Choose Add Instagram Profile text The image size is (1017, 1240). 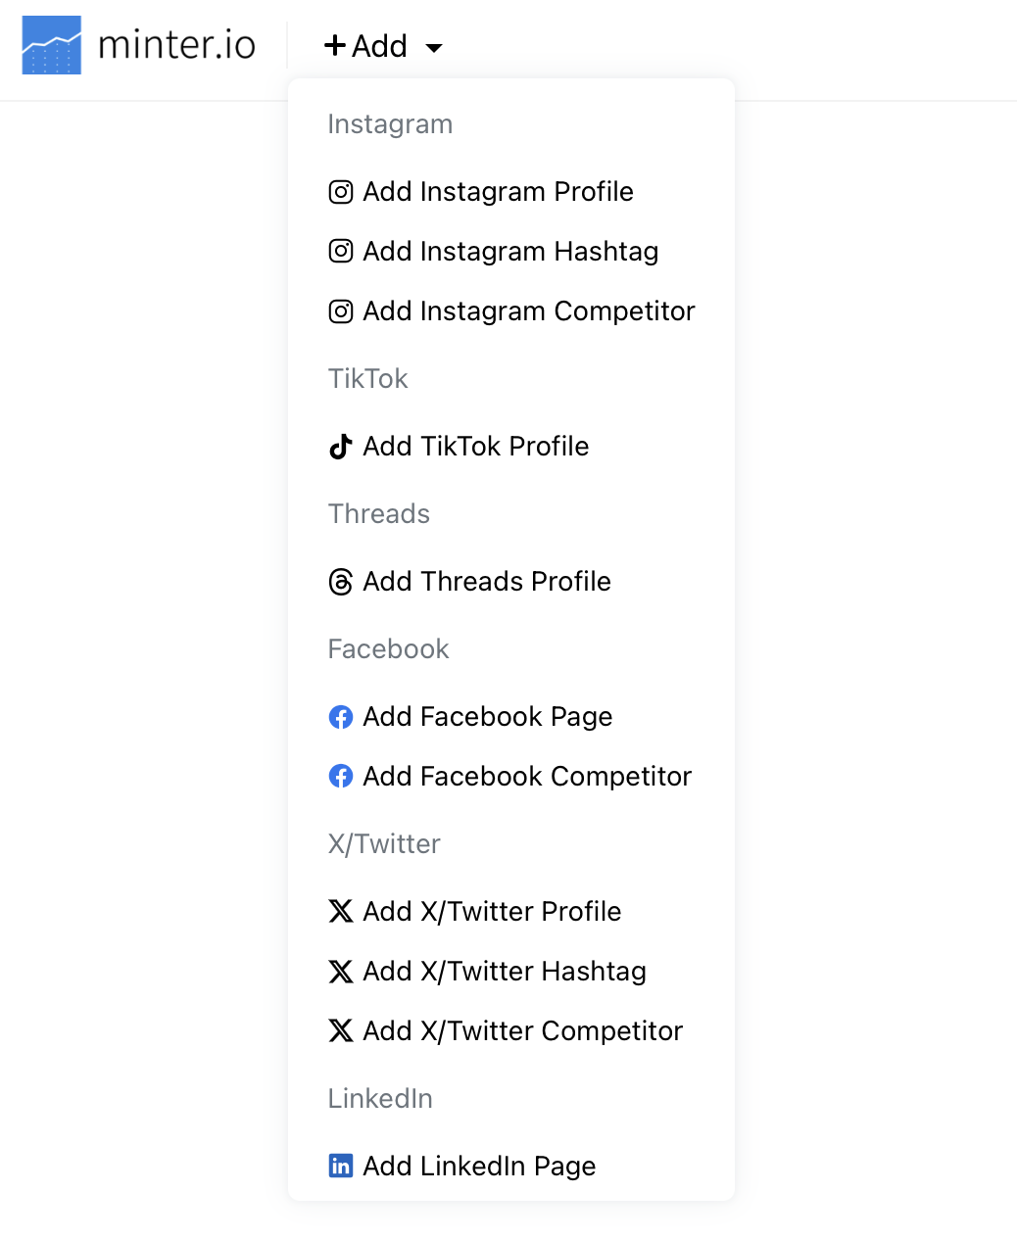tap(498, 192)
